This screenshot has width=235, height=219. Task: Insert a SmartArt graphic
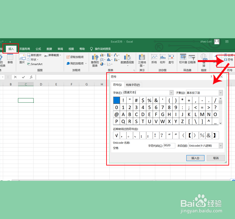(35, 64)
